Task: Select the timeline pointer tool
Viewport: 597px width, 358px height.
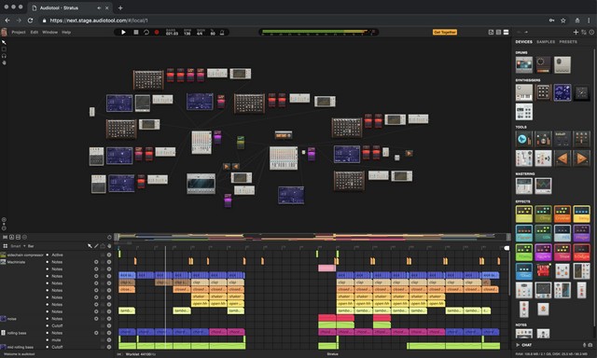Action: pos(90,246)
